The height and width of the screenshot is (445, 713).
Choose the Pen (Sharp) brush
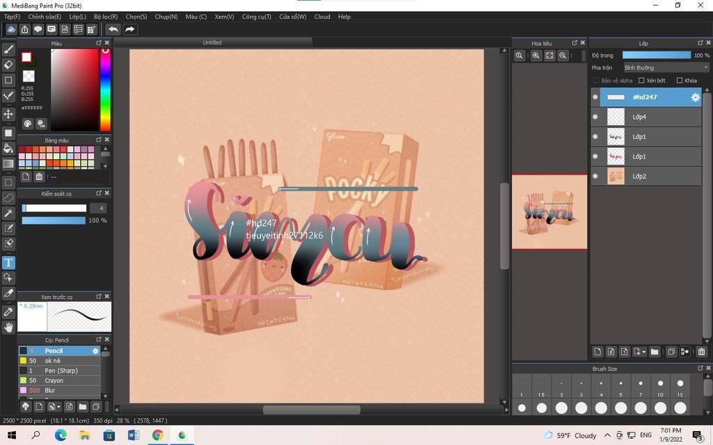[x=59, y=371]
